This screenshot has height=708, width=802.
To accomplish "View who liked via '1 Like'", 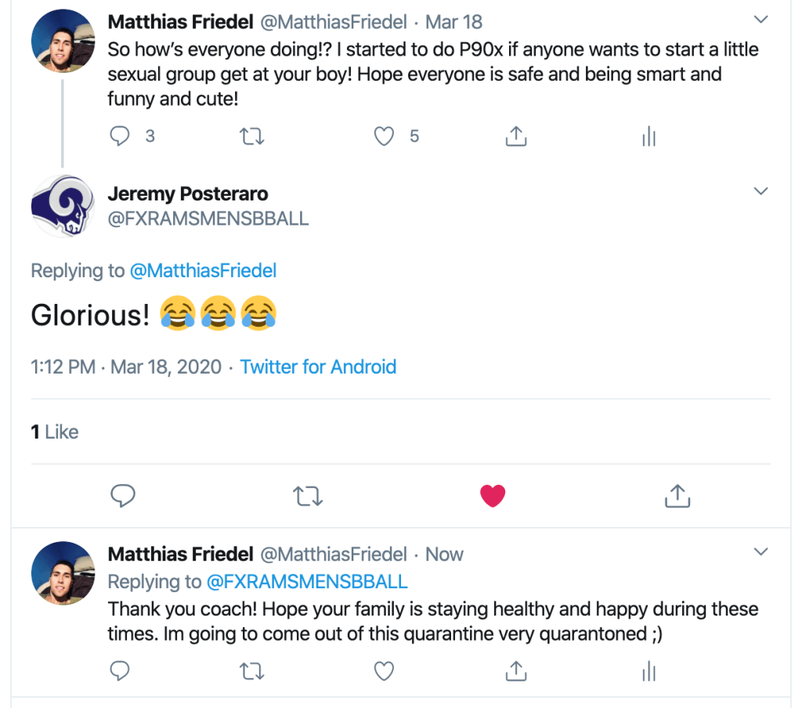I will pos(55,432).
